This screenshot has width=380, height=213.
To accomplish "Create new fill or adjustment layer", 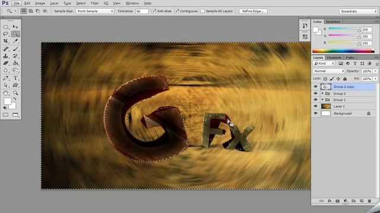I will [346, 201].
